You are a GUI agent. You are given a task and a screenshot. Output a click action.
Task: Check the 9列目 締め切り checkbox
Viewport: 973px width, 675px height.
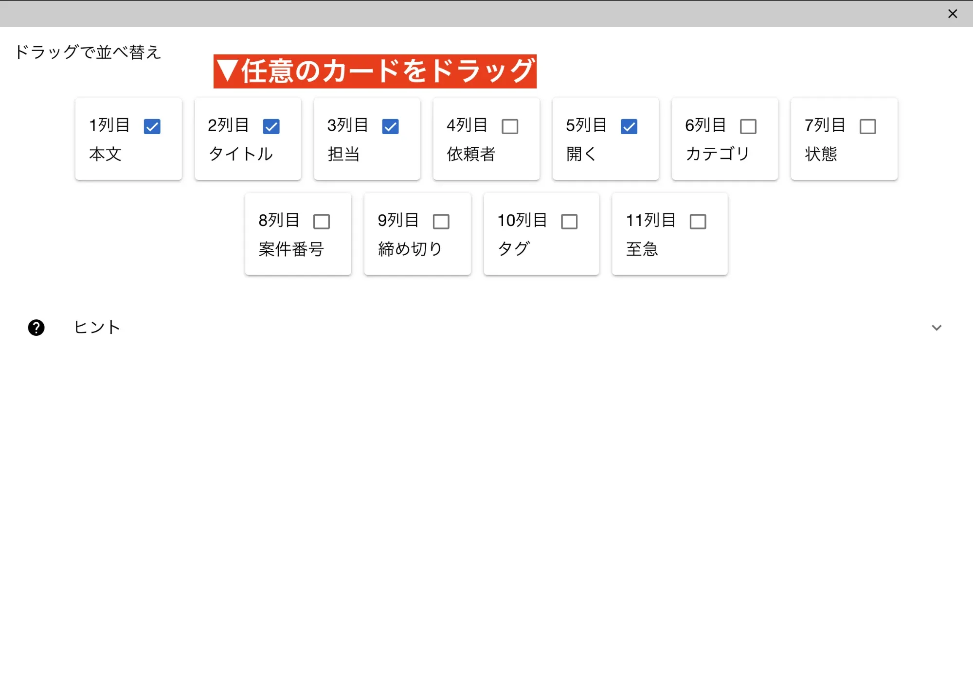(x=441, y=222)
